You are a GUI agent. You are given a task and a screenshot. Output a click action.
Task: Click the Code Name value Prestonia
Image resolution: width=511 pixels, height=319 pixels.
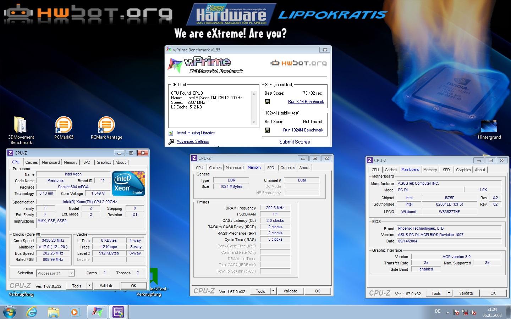coord(55,180)
